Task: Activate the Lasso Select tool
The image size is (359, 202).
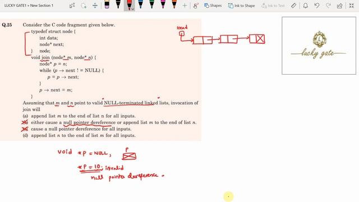Action: point(84,6)
